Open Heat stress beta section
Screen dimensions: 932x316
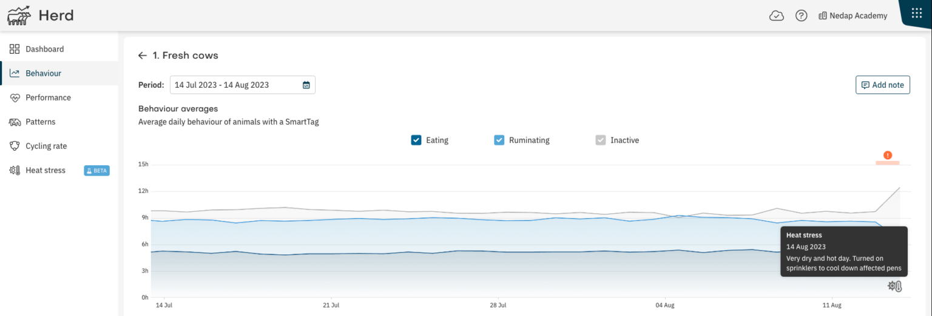pyautogui.click(x=46, y=170)
